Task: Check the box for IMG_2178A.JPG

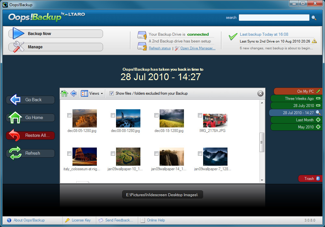Action: click(200, 115)
